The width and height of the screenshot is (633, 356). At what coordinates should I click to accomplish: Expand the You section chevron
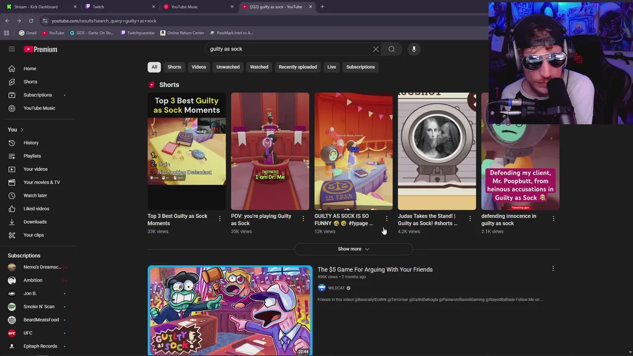[x=22, y=130]
